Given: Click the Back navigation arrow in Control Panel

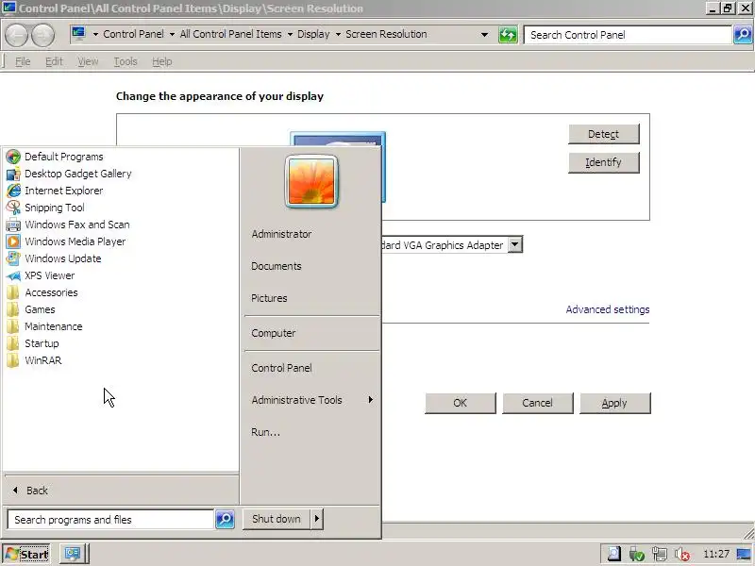Looking at the screenshot, I should (x=17, y=35).
